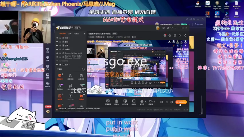
Task: Open the user avatar in title bar
Action: tap(158, 28)
